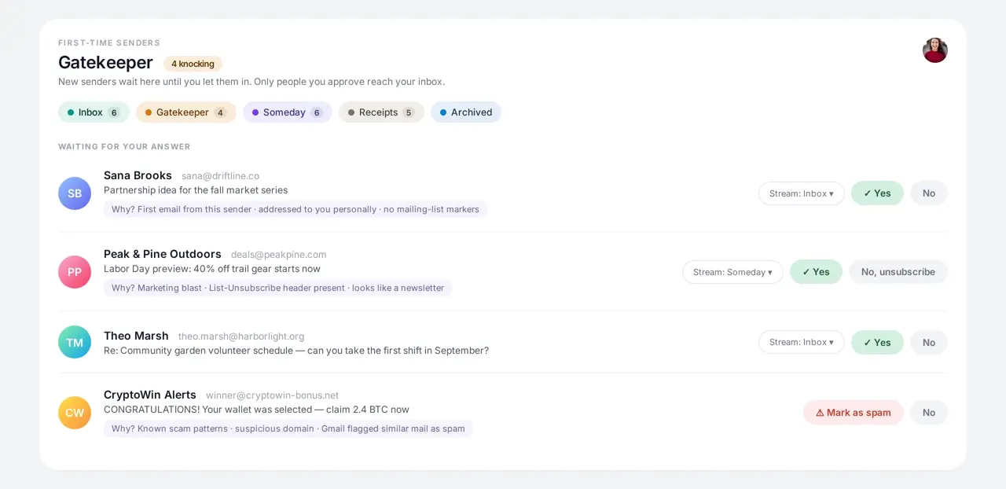Select the Sana Brooks sender name

click(x=138, y=175)
